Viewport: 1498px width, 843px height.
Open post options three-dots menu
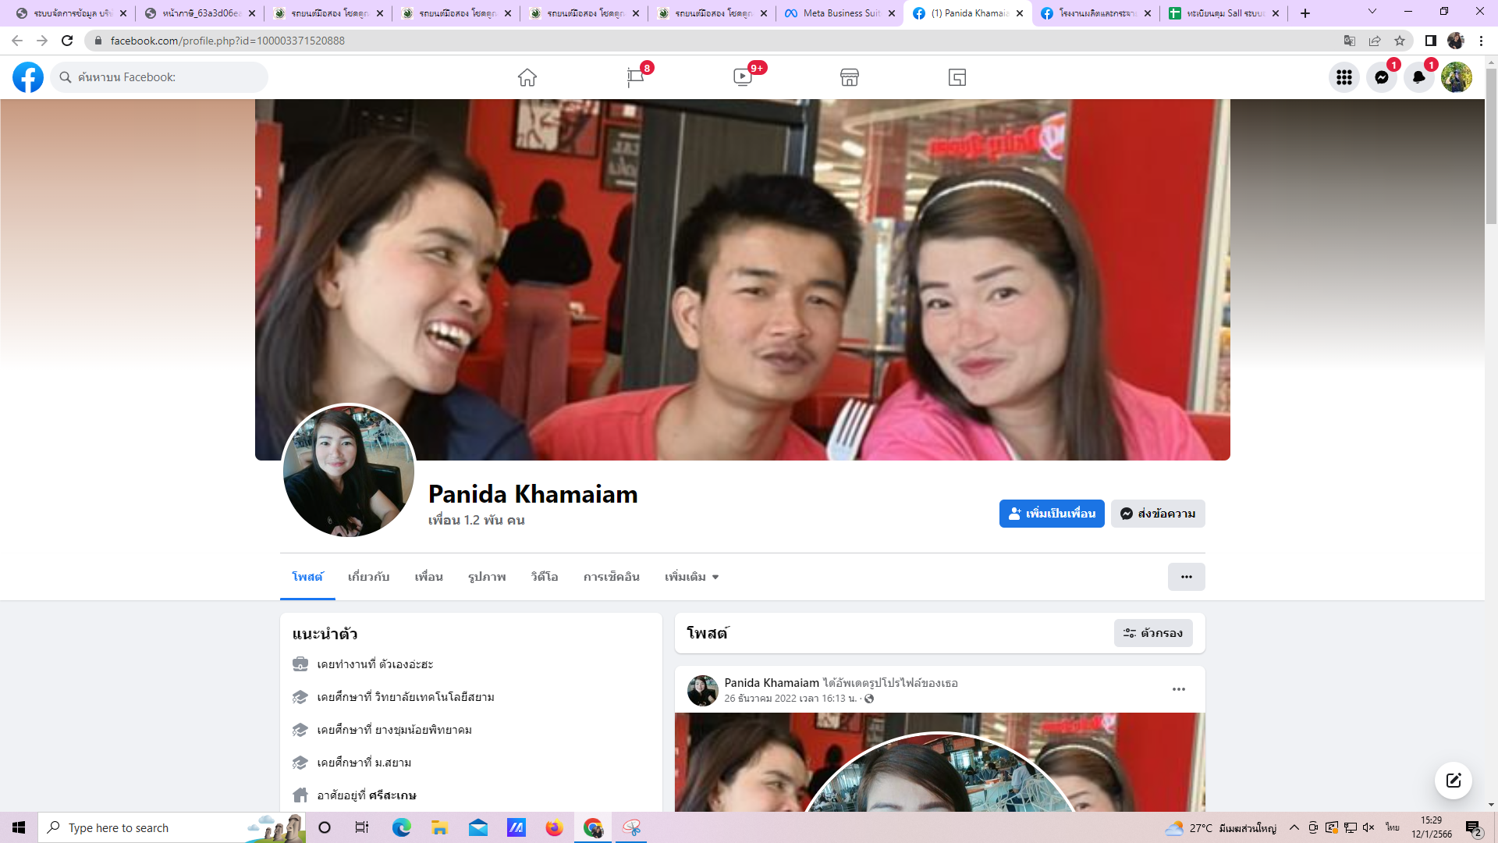(x=1178, y=689)
